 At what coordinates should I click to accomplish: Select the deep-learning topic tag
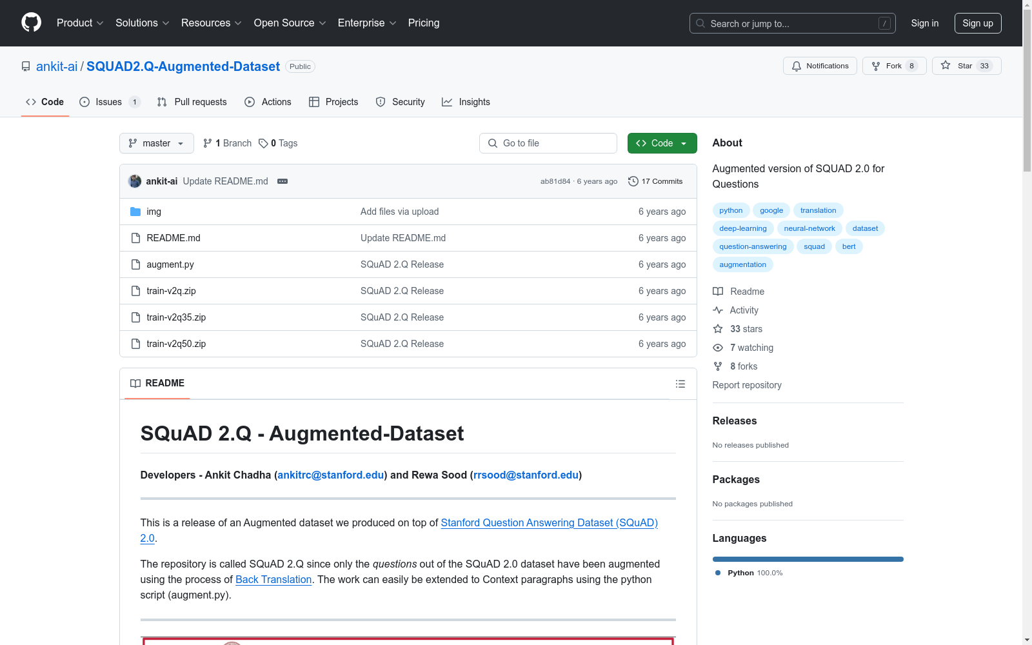pos(743,228)
